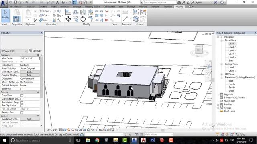Activate the Offset tool
Screen dimensions: 257x144
click(x=75, y=12)
